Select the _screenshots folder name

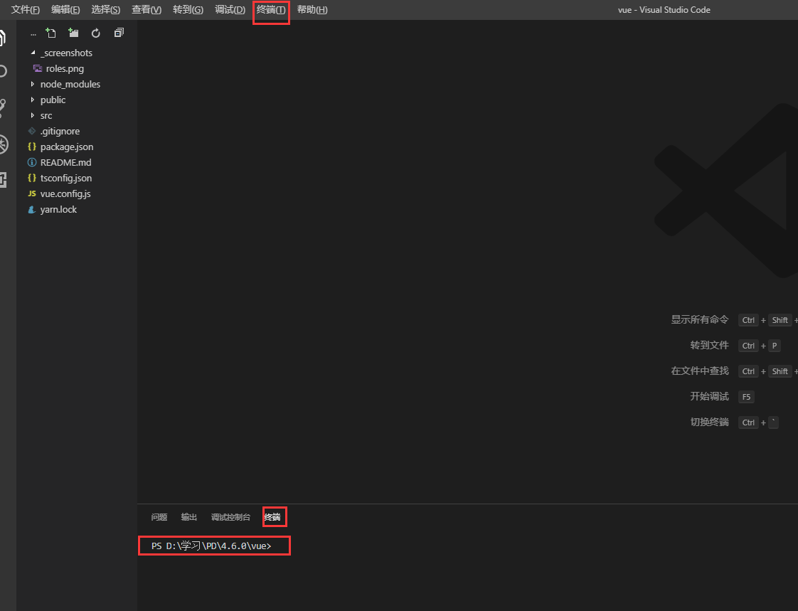66,53
